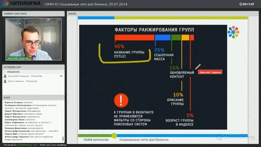Click the Attendee List panel header
The width and height of the screenshot is (261, 147).
tap(33, 67)
